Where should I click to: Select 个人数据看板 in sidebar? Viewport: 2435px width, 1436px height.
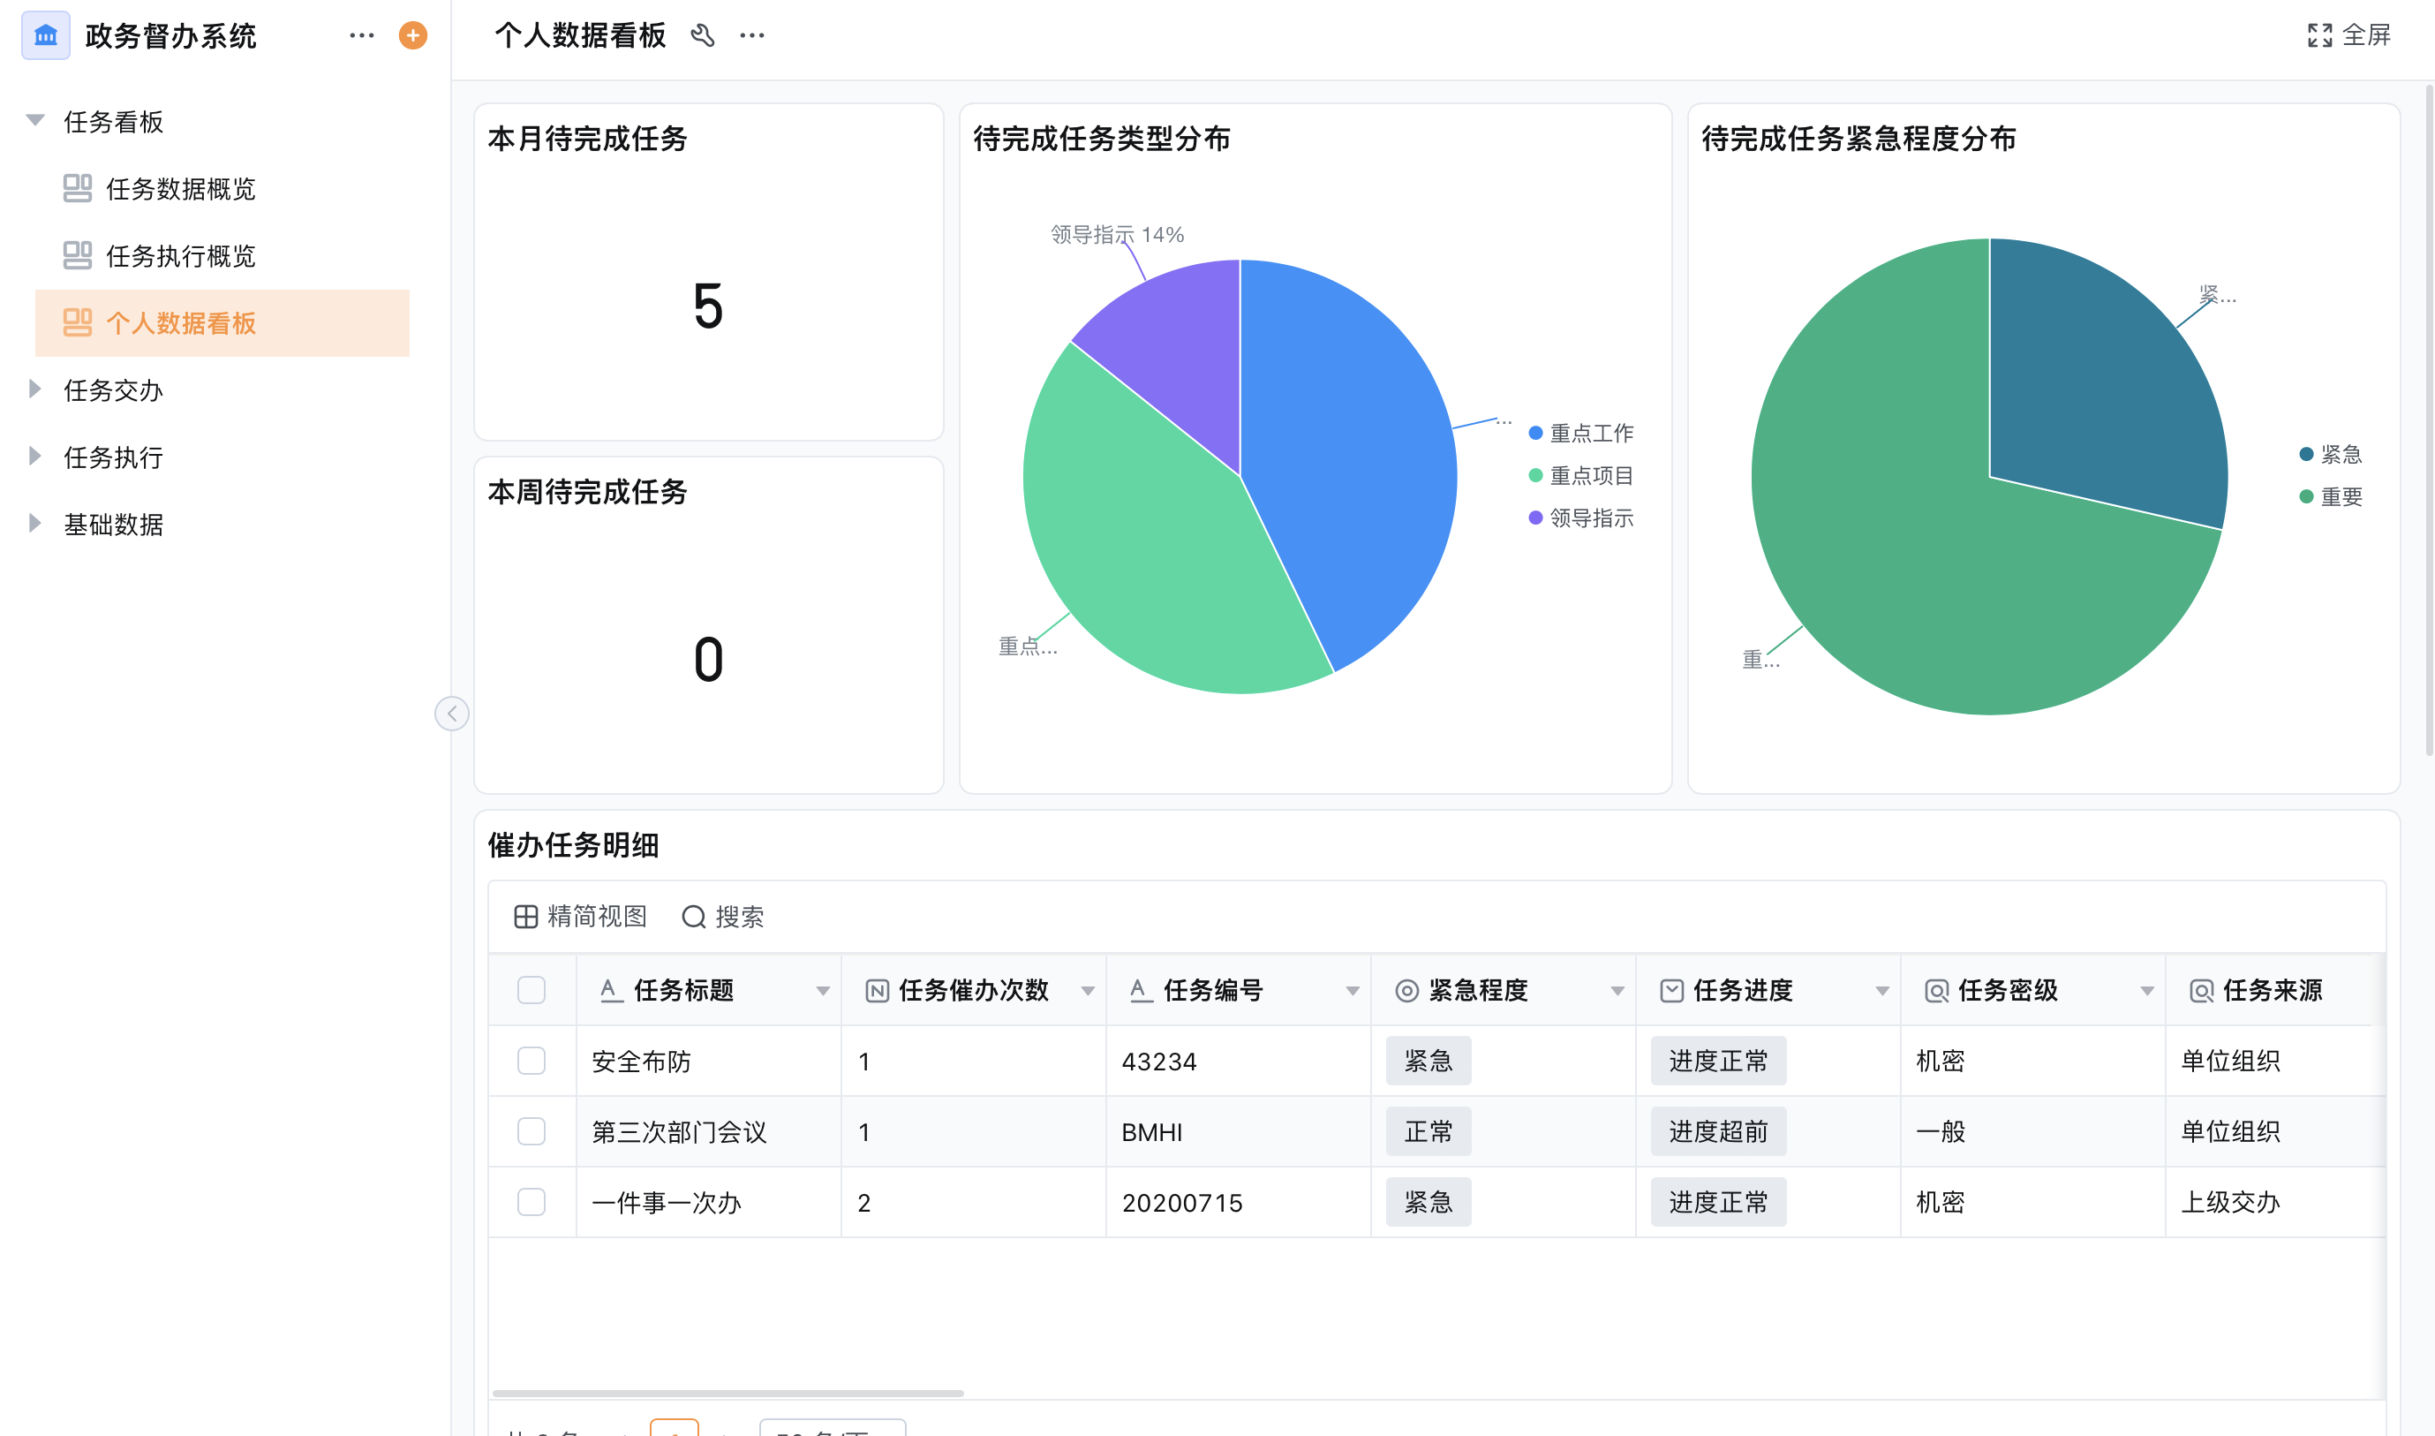(222, 322)
